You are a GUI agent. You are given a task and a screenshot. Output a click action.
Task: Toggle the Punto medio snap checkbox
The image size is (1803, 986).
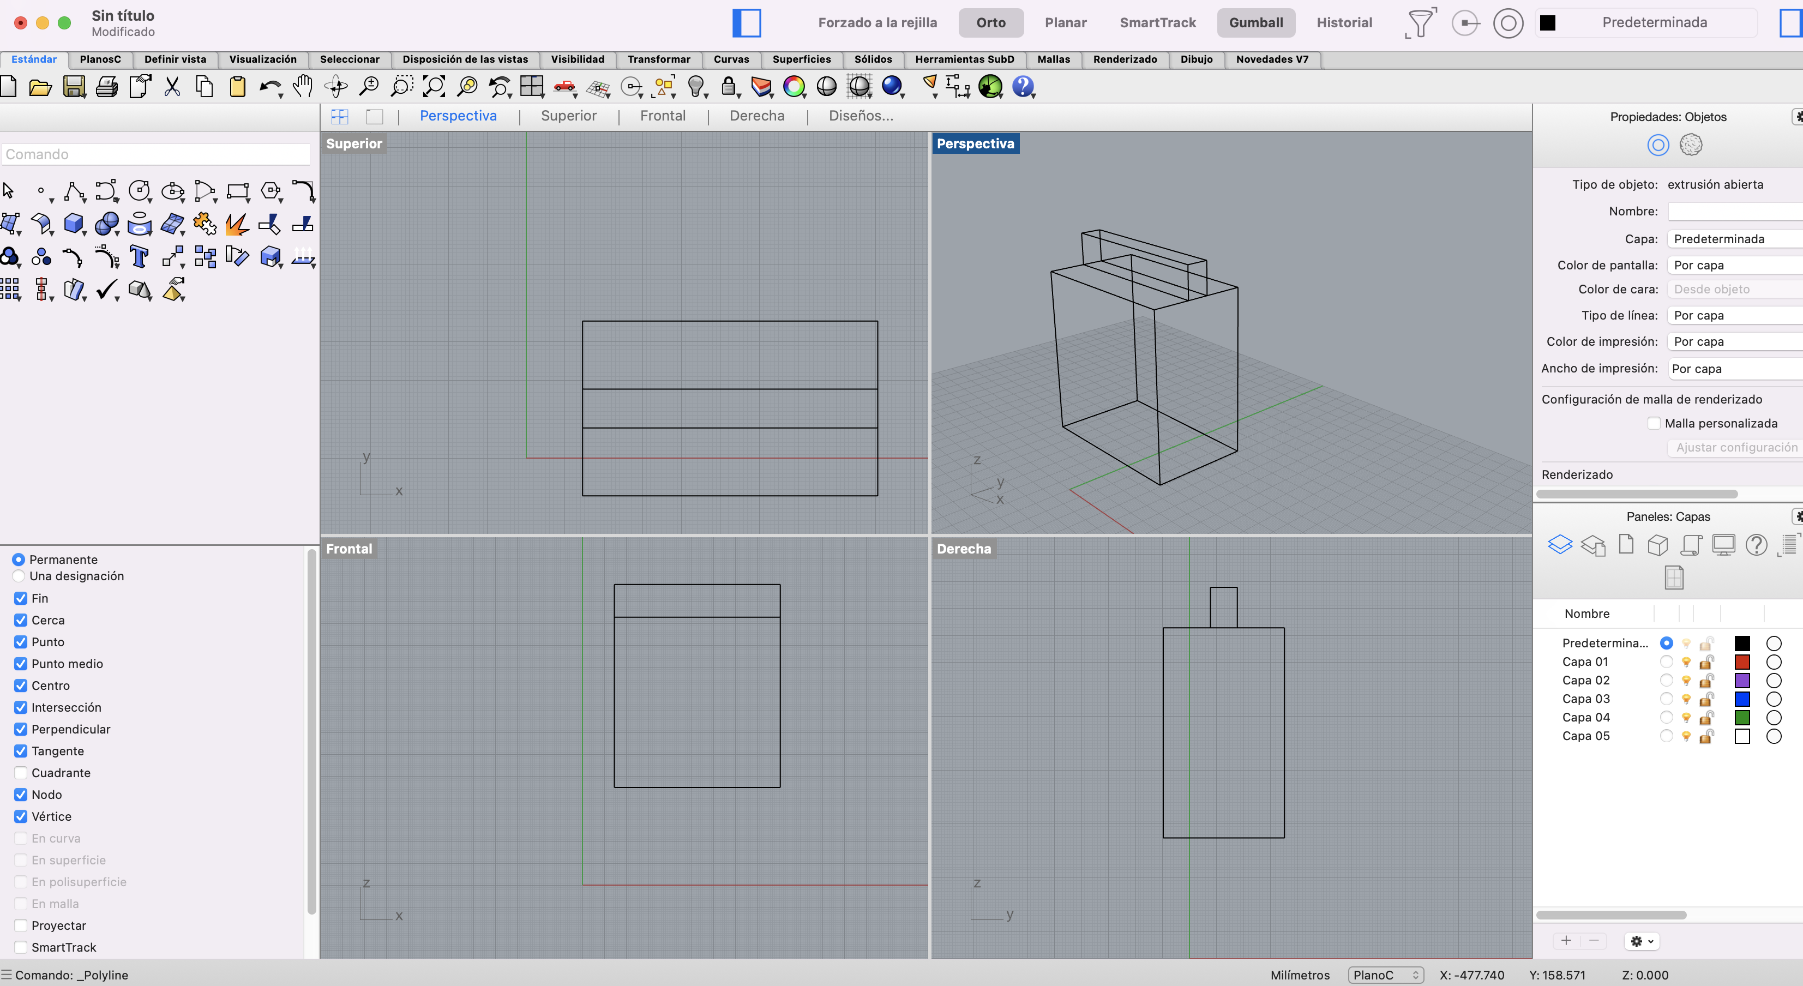point(21,663)
